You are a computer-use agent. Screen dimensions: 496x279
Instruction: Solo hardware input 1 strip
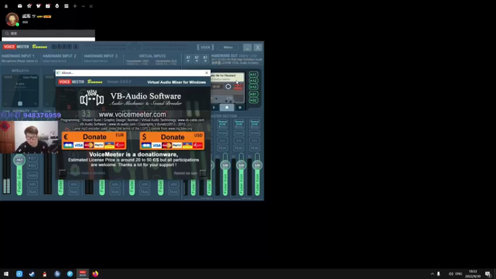click(32, 184)
